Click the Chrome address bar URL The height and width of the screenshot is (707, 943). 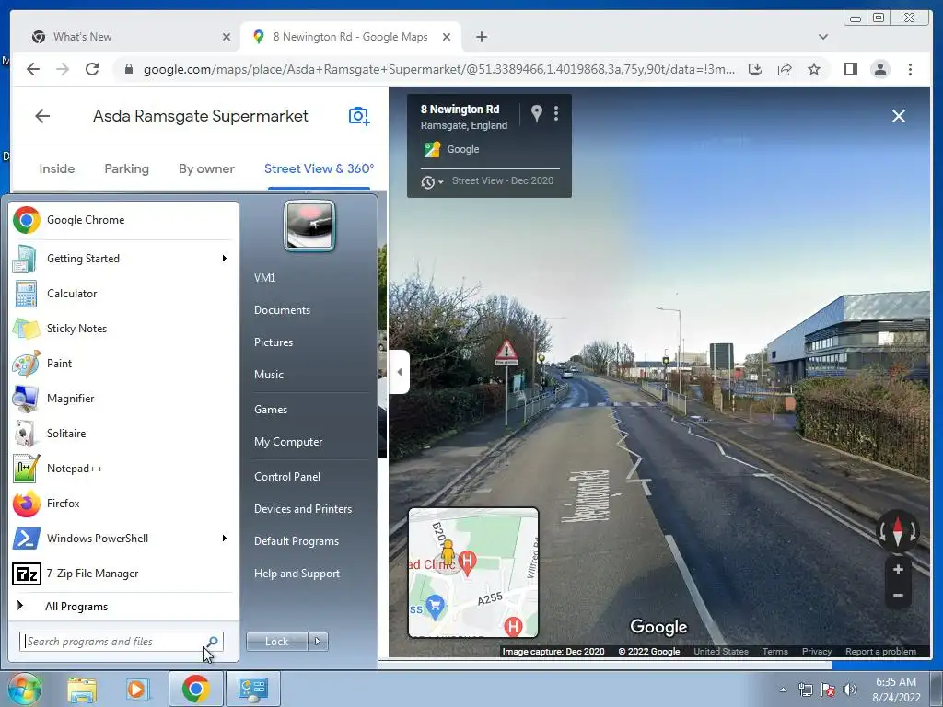438,69
